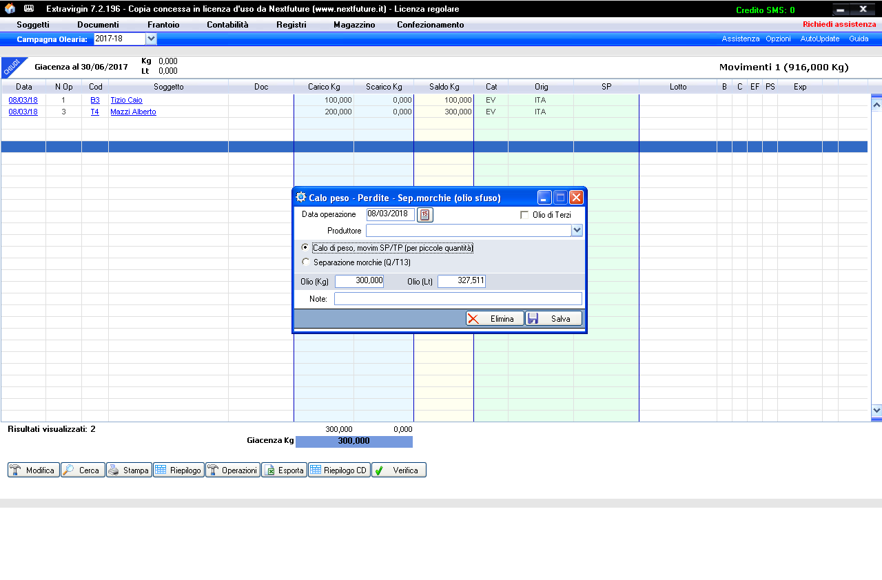Click the Data column header
The height and width of the screenshot is (580, 882).
pyautogui.click(x=24, y=87)
